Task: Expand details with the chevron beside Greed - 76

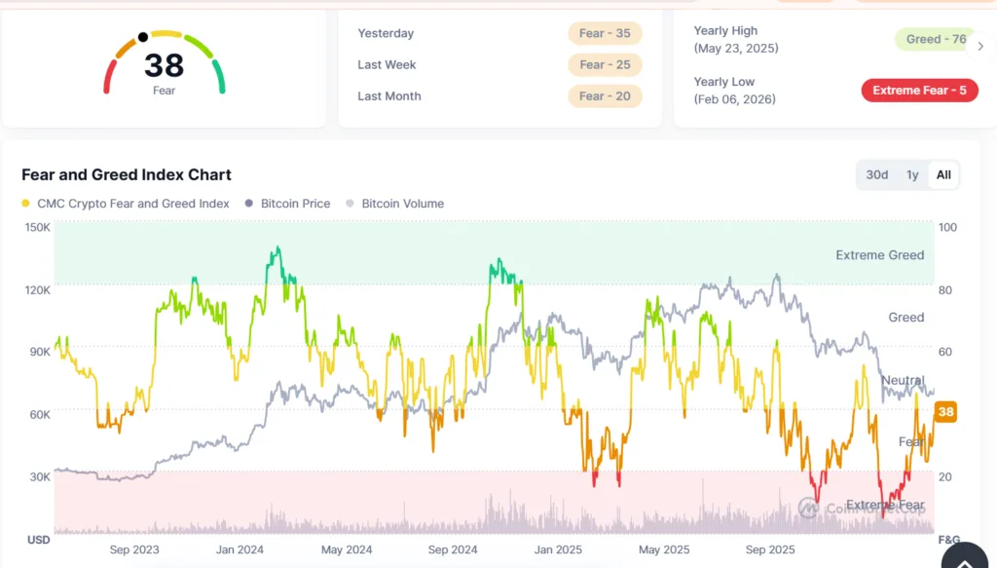Action: coord(982,46)
